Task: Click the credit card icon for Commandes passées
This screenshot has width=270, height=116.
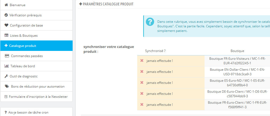Action: pos(7,56)
